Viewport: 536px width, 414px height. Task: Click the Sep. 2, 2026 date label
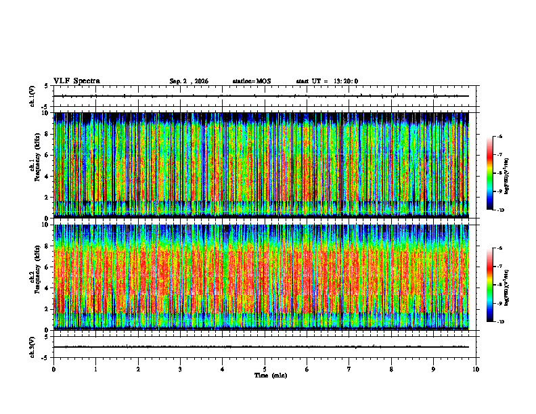[189, 81]
